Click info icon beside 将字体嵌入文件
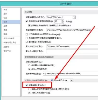The width and height of the screenshot is (98, 100). tap(45, 85)
